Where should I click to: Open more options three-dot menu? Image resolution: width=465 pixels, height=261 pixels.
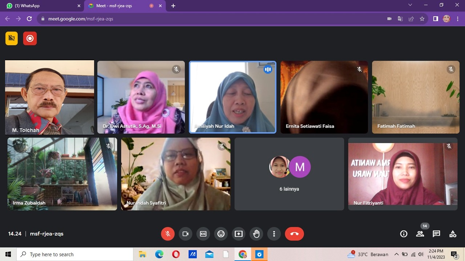pyautogui.click(x=274, y=234)
